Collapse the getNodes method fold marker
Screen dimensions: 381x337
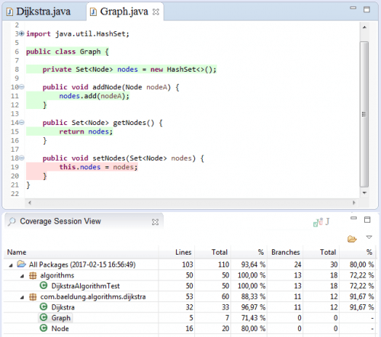(22, 123)
